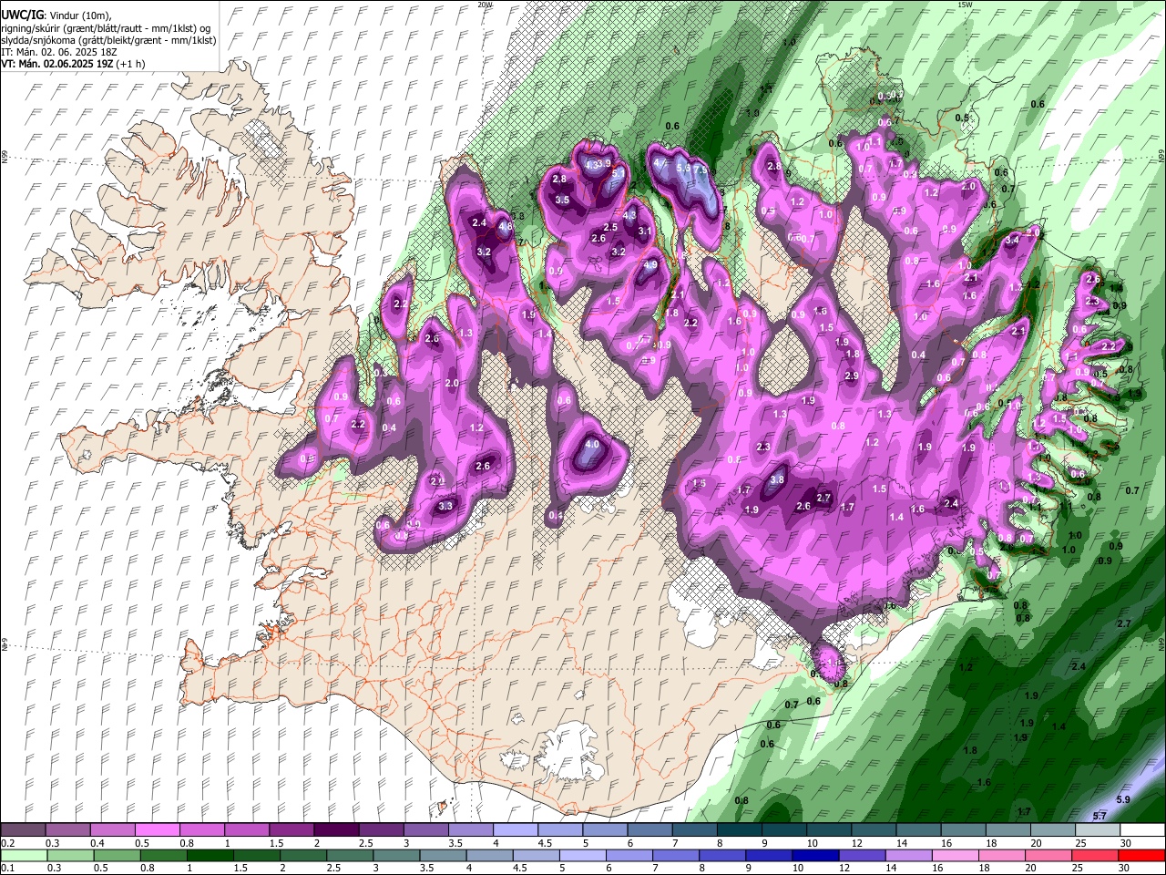
Task: Click the "4.9" snowfall value on the map
Action: click(650, 265)
